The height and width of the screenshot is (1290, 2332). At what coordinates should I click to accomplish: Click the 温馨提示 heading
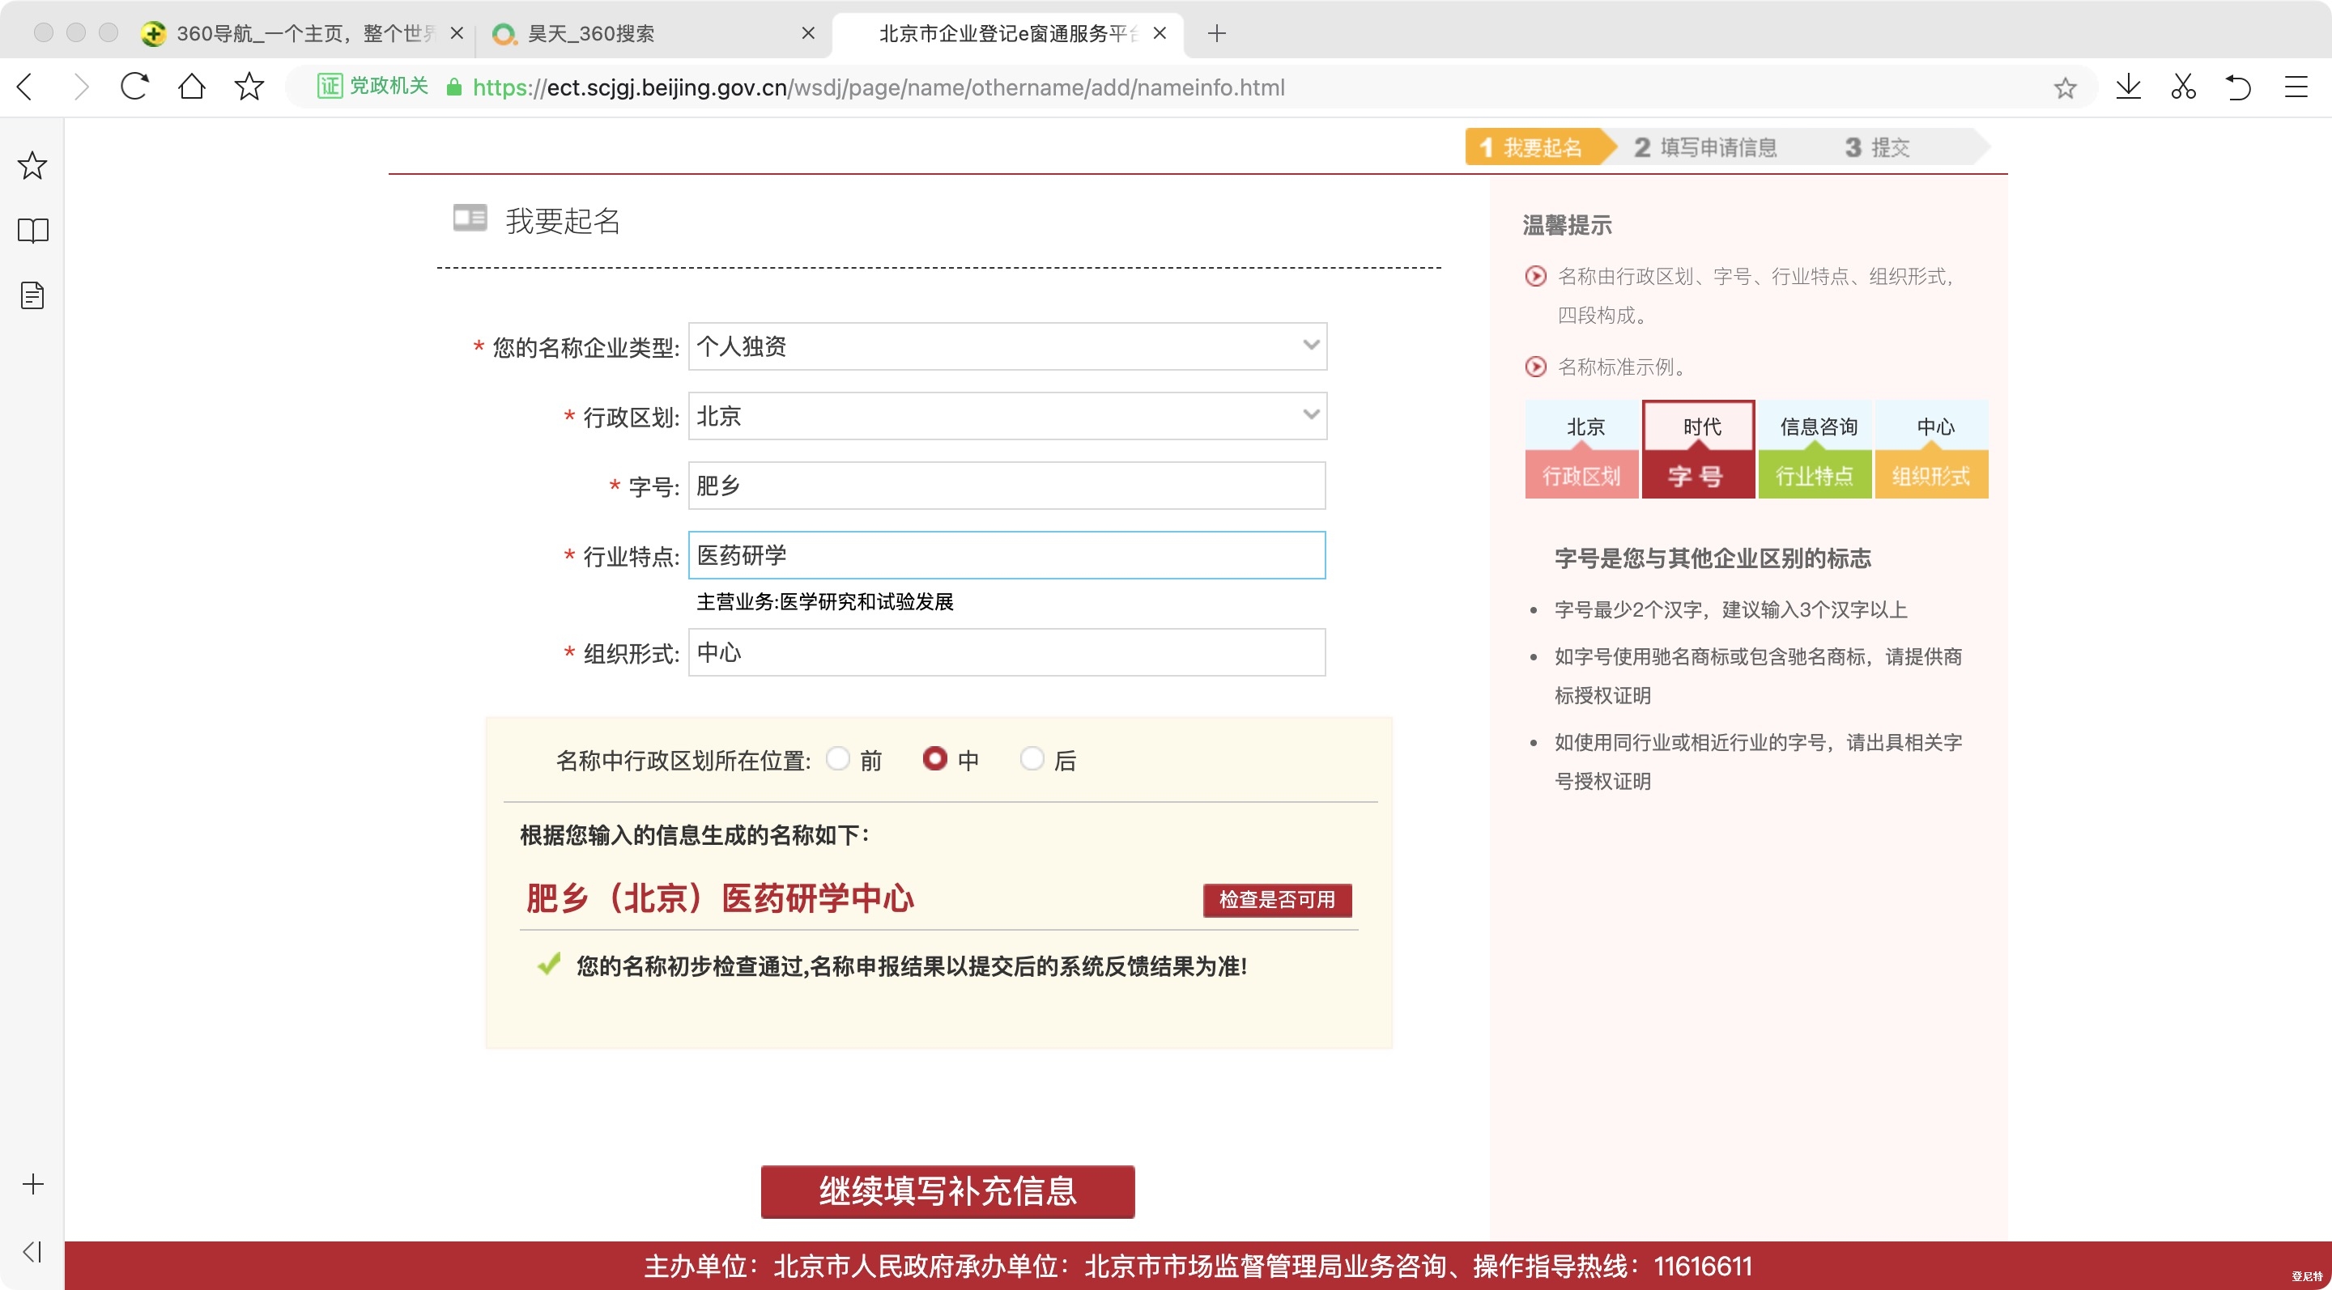coord(1567,225)
